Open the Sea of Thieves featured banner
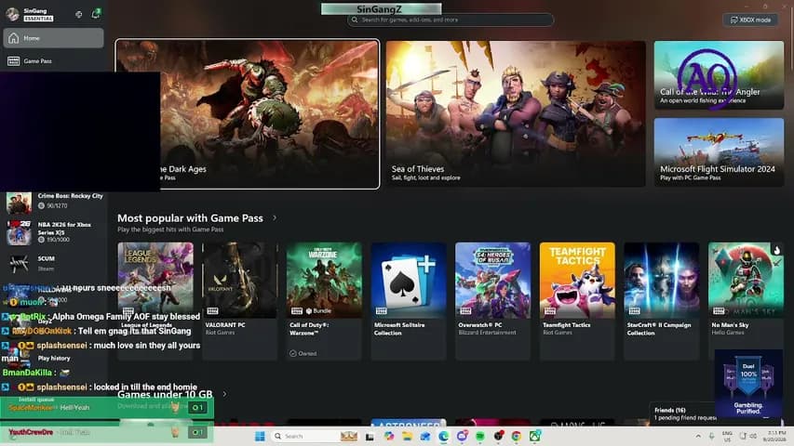This screenshot has height=446, width=794. tap(516, 113)
